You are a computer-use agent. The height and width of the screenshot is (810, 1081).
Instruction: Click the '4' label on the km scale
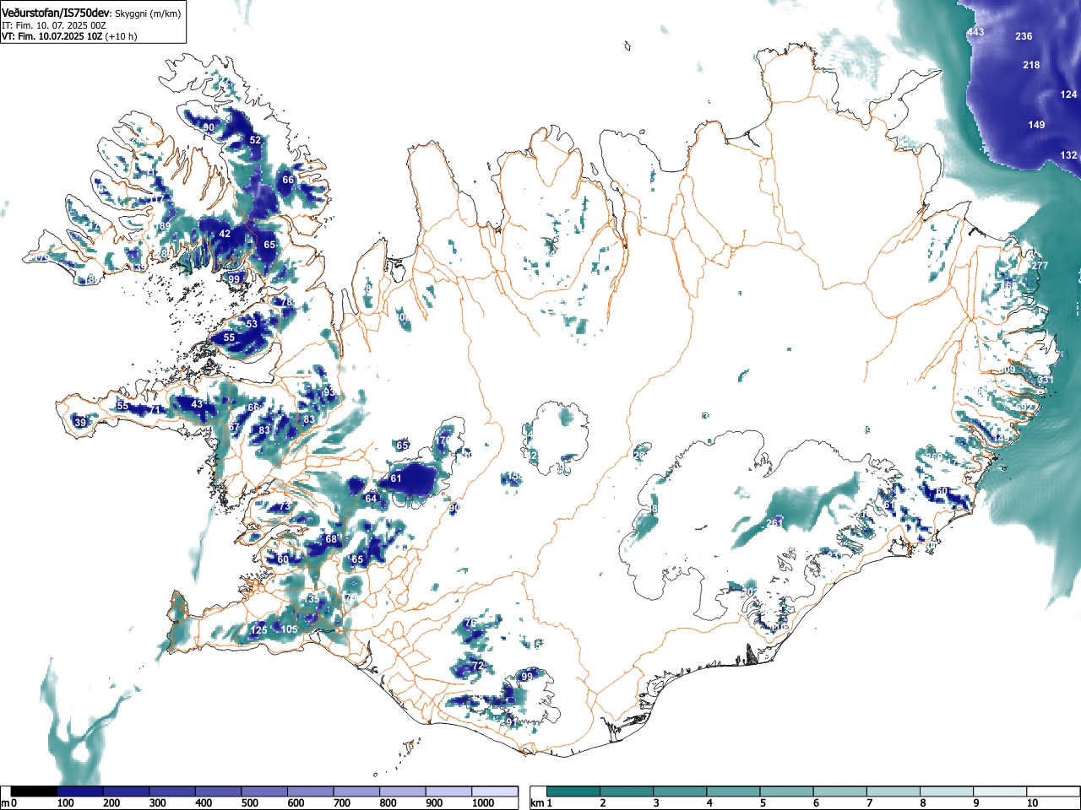(x=709, y=803)
